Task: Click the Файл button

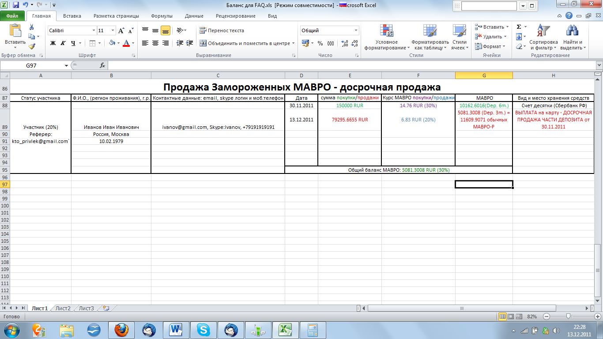Action: tap(12, 16)
